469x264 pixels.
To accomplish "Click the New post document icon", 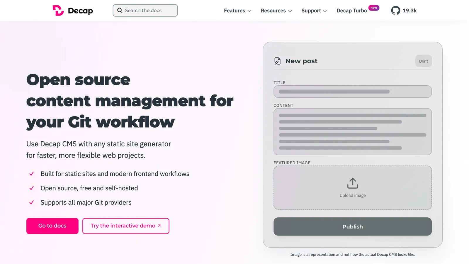I will [277, 61].
